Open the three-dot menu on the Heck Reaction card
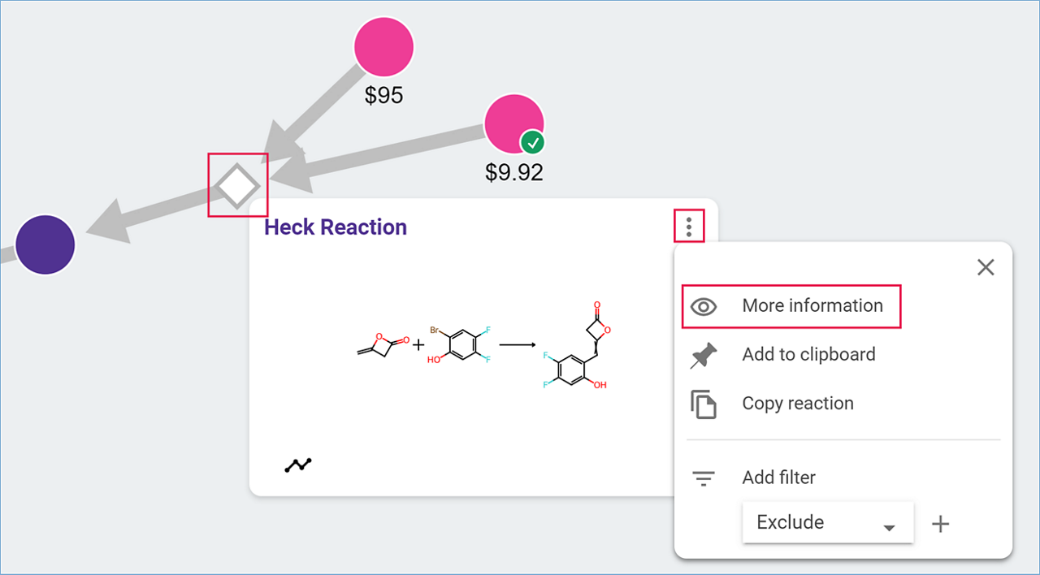 click(689, 226)
